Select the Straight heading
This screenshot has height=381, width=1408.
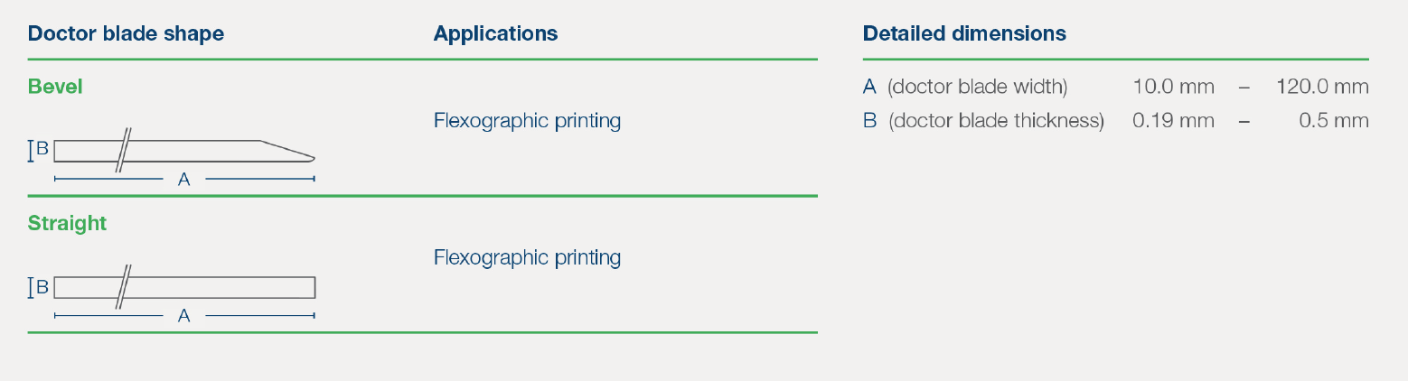(67, 223)
